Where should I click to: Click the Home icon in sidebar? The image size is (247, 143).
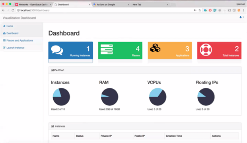tap(4, 26)
